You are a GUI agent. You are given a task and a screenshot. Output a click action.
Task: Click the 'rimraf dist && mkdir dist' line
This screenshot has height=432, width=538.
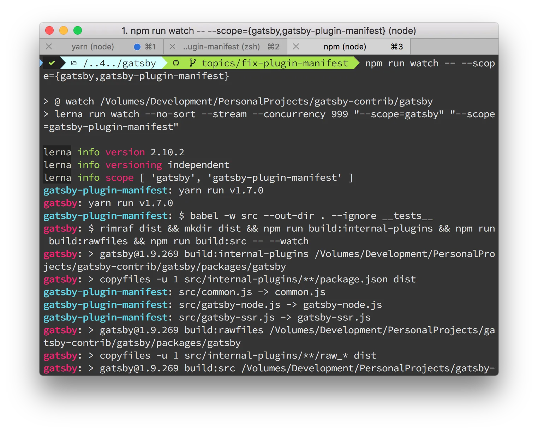pos(269,235)
